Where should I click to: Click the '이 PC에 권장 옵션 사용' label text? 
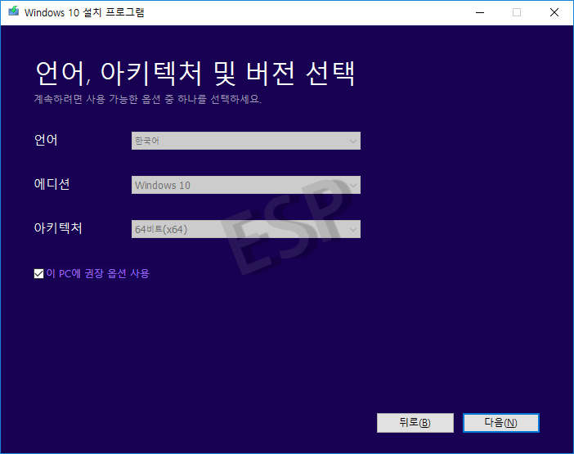(x=98, y=273)
